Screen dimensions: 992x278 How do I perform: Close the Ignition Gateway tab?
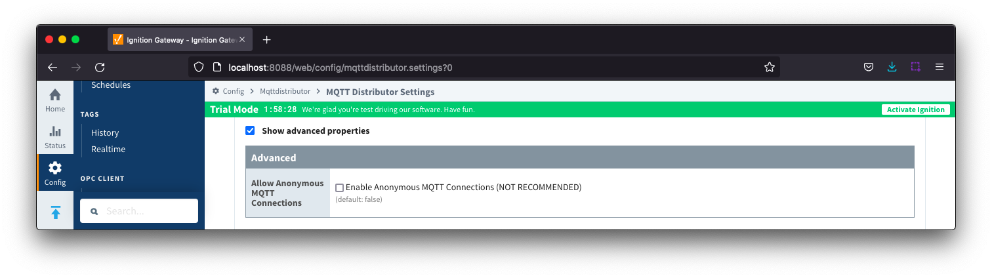click(x=242, y=39)
